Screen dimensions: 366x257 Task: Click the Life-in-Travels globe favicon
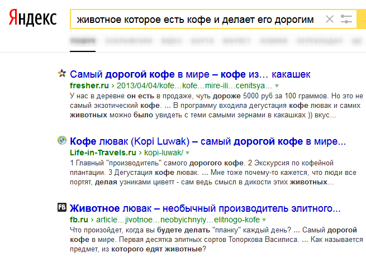[x=62, y=140]
